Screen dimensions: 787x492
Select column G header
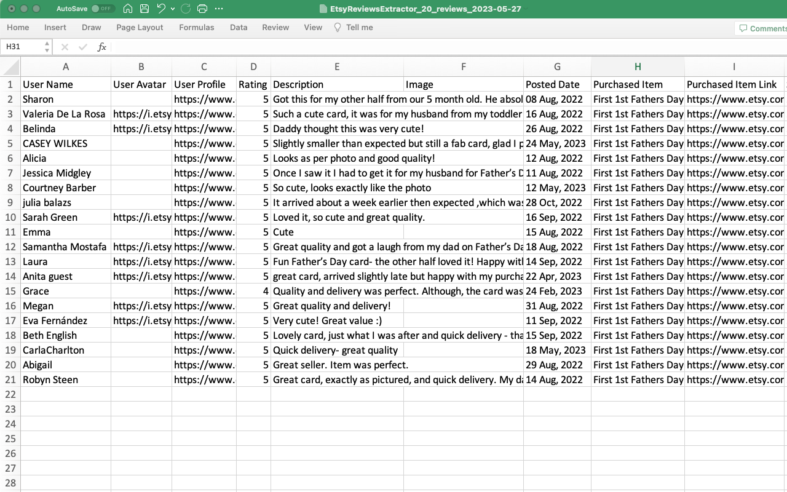tap(557, 66)
